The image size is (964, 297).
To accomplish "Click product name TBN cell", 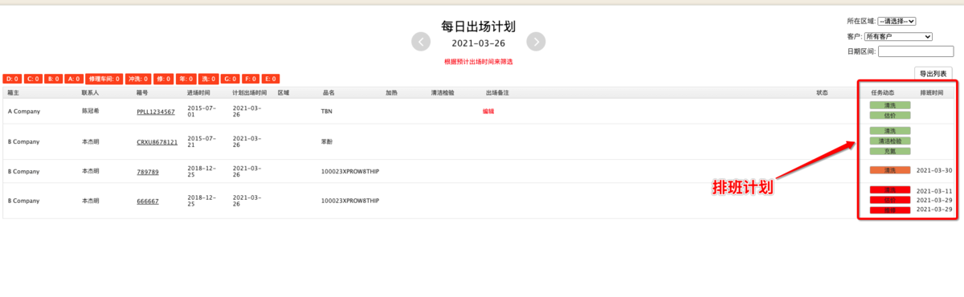I will point(327,112).
